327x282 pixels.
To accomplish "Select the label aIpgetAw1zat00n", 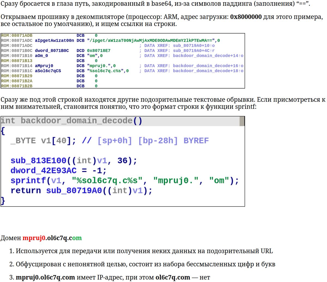I will pos(54,40).
